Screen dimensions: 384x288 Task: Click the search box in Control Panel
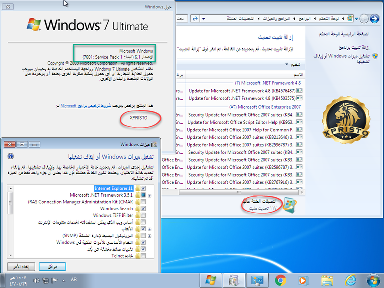pyautogui.click(x=182, y=19)
